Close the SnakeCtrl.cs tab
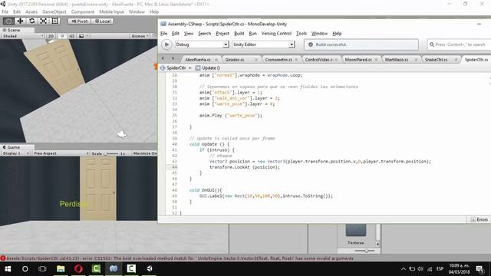The height and width of the screenshot is (276, 491). pos(456,60)
